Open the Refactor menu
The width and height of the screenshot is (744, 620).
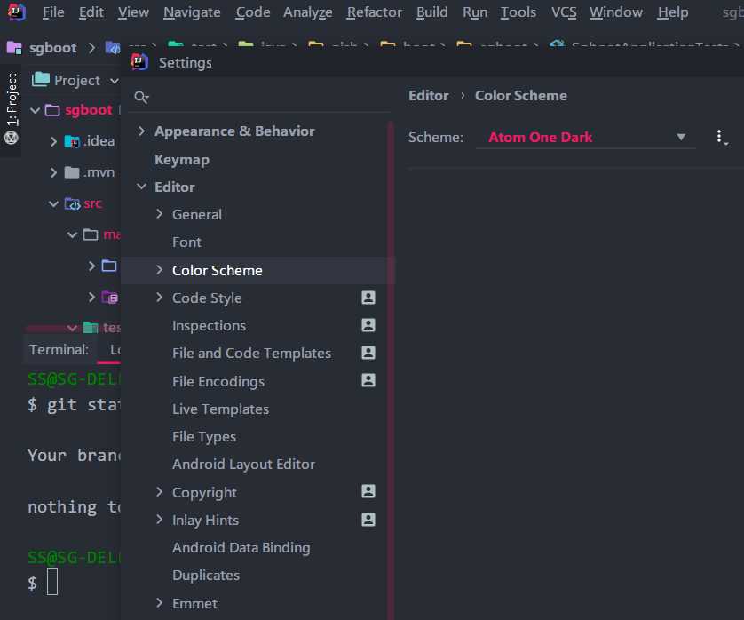click(374, 12)
